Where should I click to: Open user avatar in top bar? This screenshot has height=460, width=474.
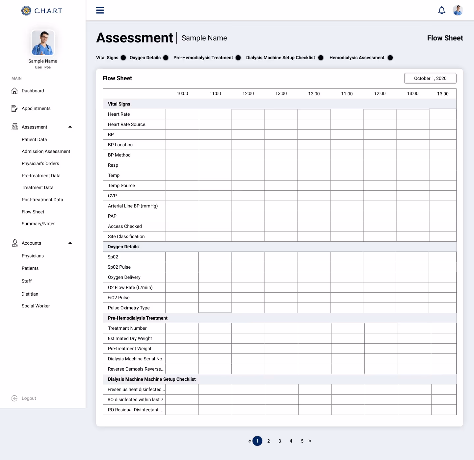point(458,10)
